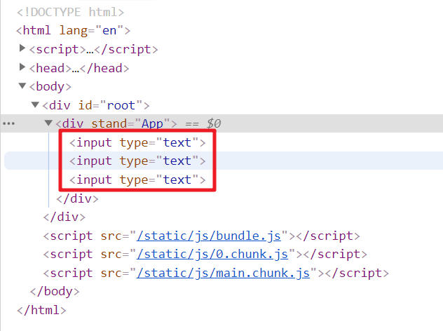Select the third input type="text" row
Screen dimensions: 443x331
tap(137, 180)
